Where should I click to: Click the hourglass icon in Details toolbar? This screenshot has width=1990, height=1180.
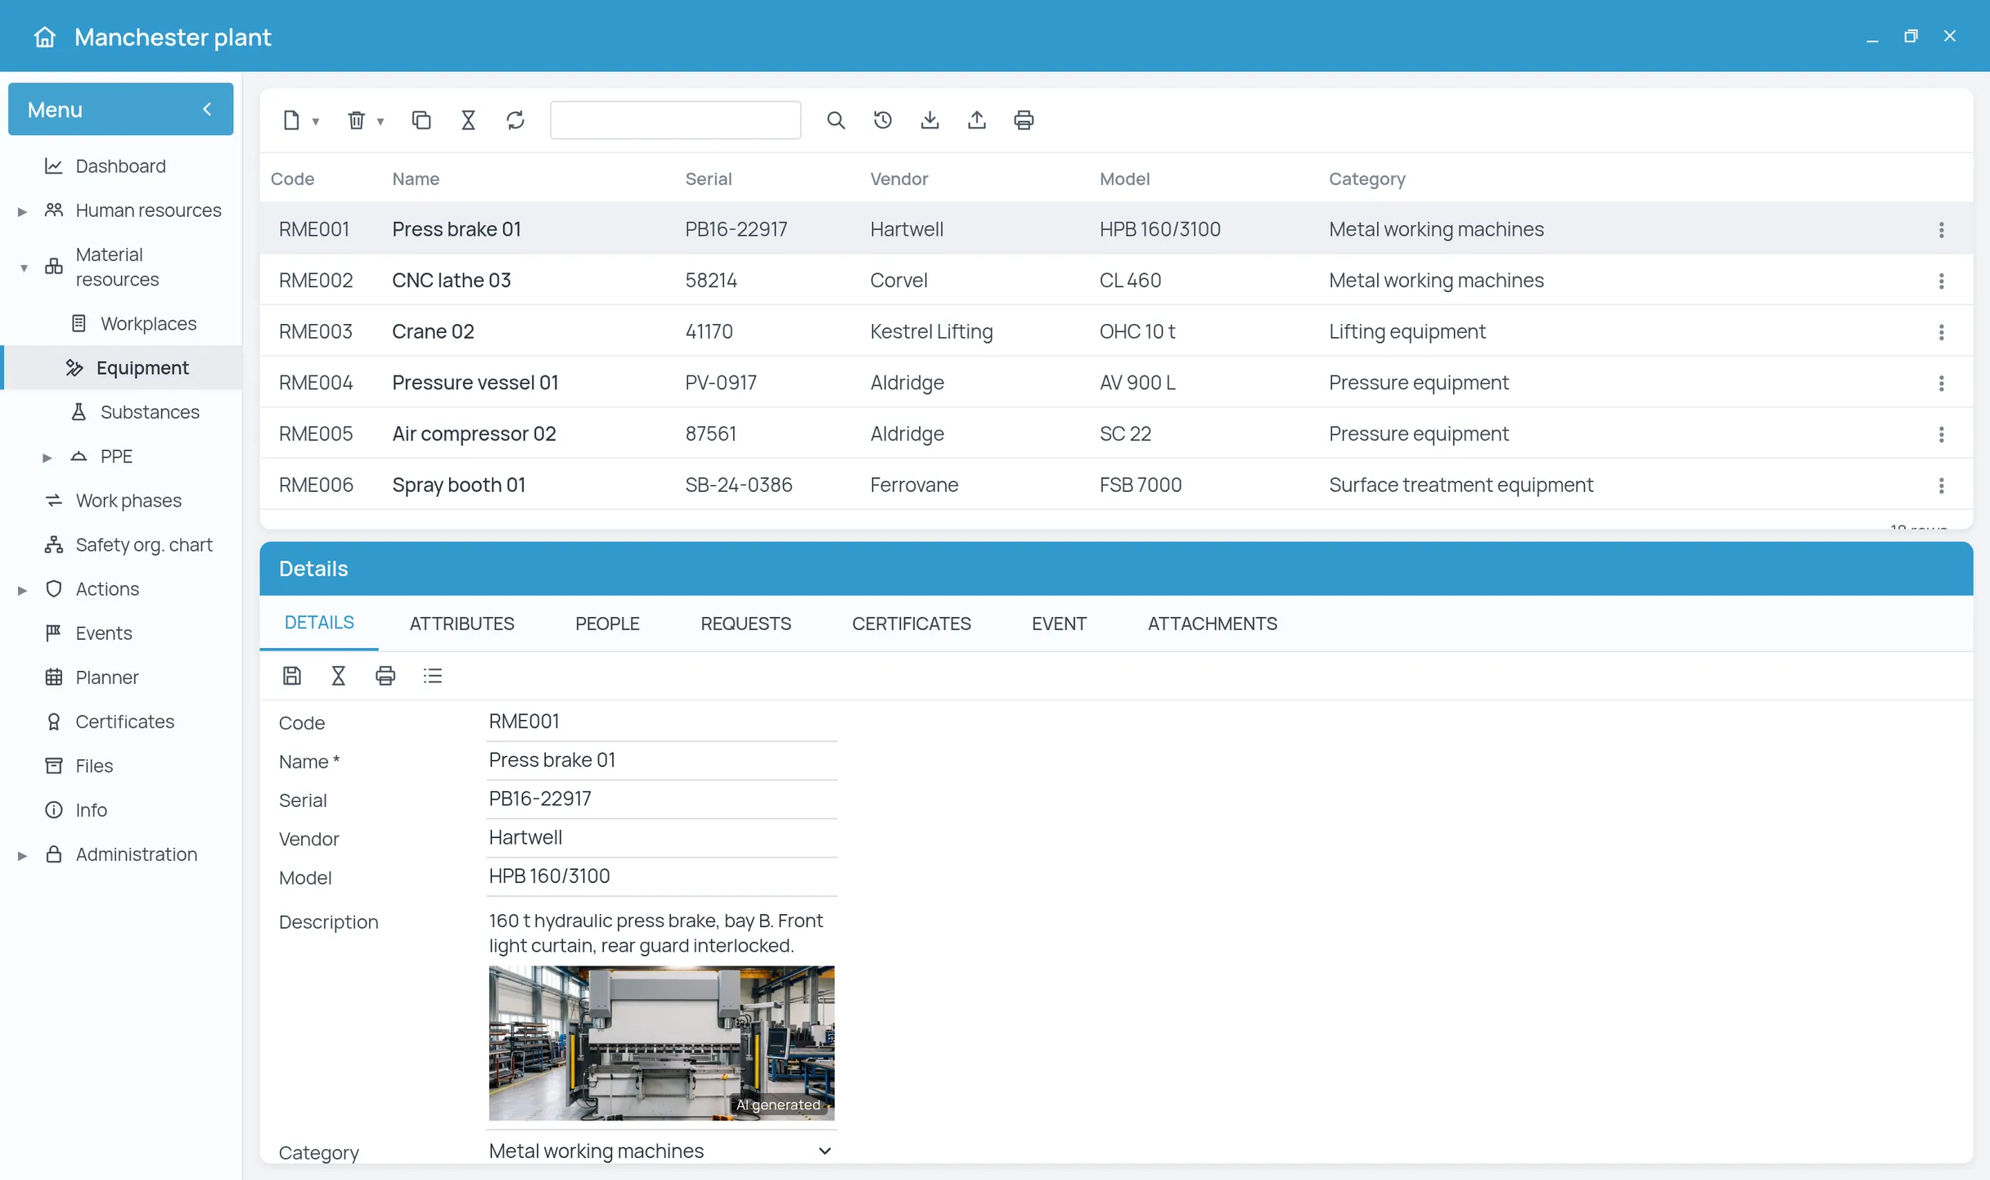(339, 675)
